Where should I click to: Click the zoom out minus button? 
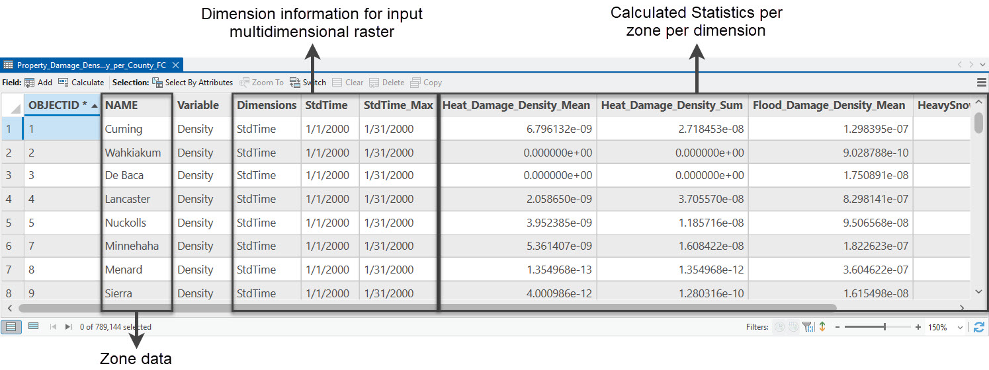pos(838,327)
